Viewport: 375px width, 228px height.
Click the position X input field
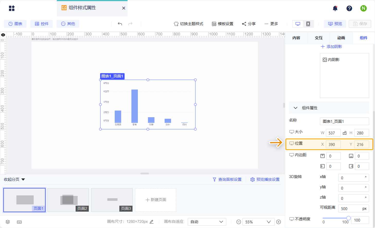(x=333, y=144)
